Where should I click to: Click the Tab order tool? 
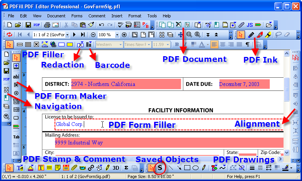(x=16, y=137)
